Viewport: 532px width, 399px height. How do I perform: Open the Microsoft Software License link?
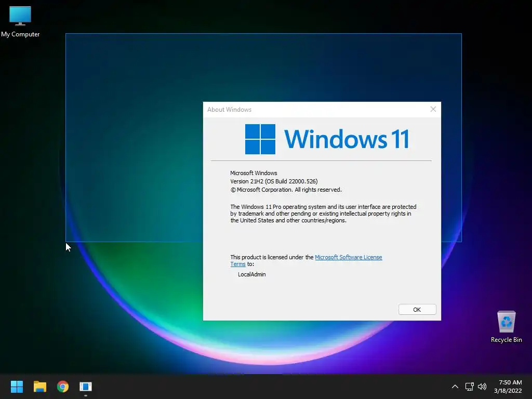[348, 257]
